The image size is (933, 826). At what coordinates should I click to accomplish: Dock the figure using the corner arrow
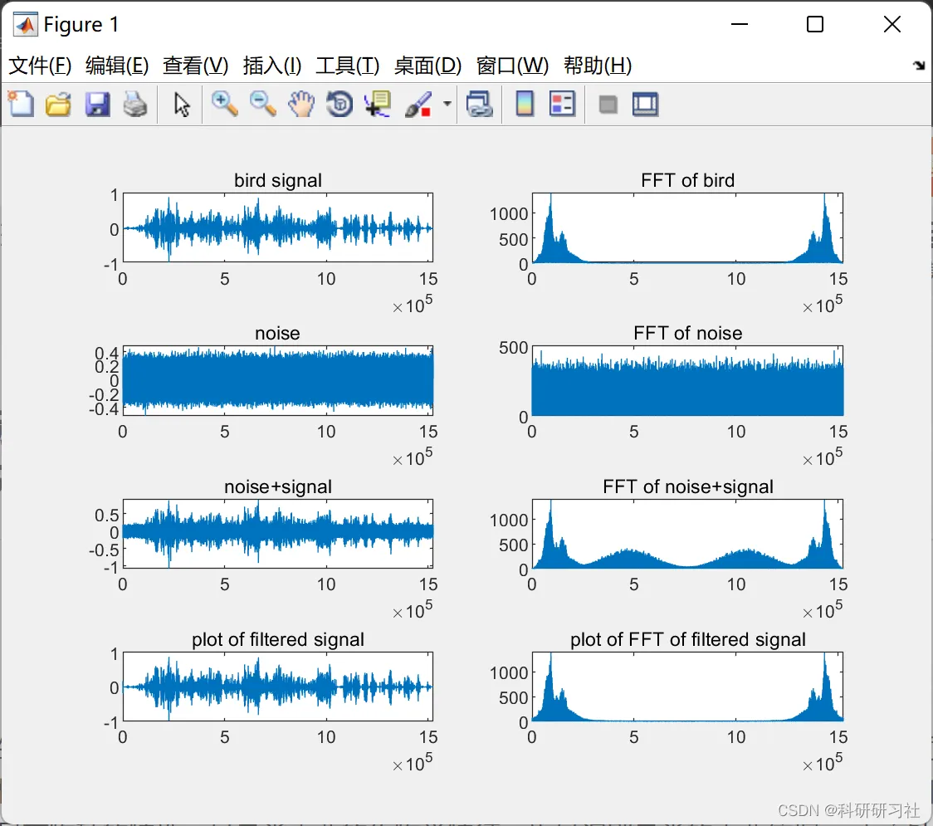click(x=919, y=66)
